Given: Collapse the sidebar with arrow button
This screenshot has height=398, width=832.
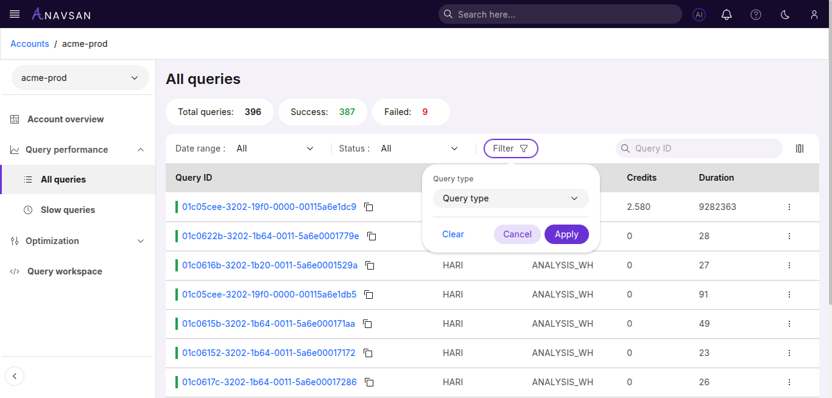Looking at the screenshot, I should coord(15,376).
